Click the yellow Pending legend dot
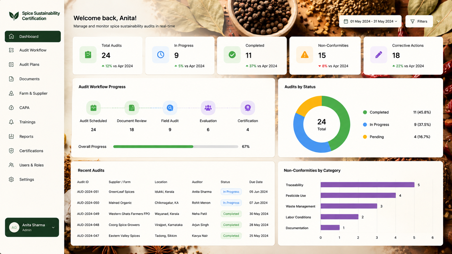 pyautogui.click(x=365, y=137)
